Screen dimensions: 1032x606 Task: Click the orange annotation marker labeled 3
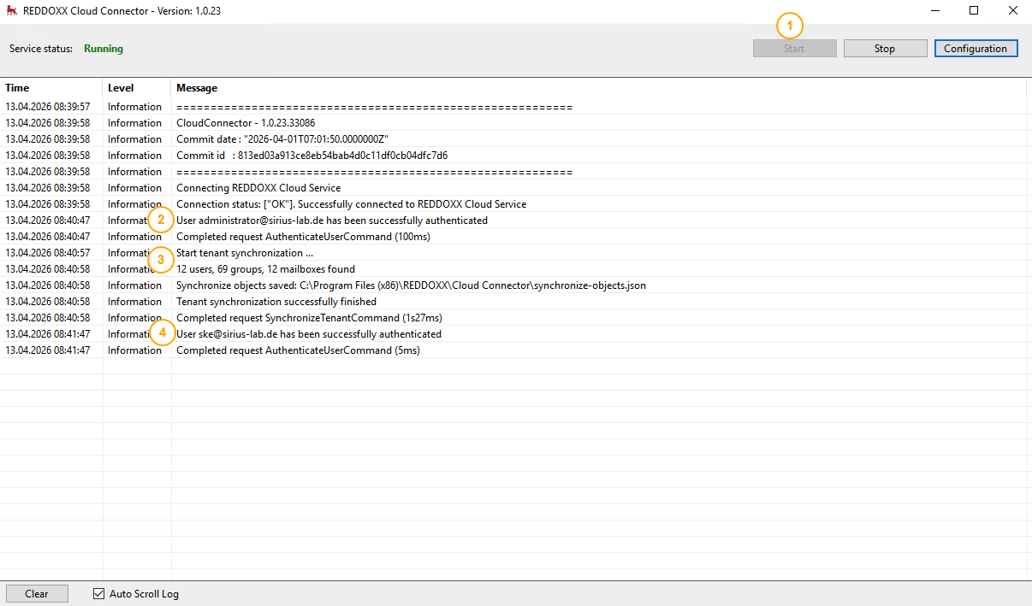[161, 260]
